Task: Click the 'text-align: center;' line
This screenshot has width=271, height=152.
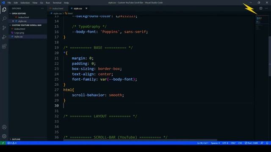Action: pos(92,74)
